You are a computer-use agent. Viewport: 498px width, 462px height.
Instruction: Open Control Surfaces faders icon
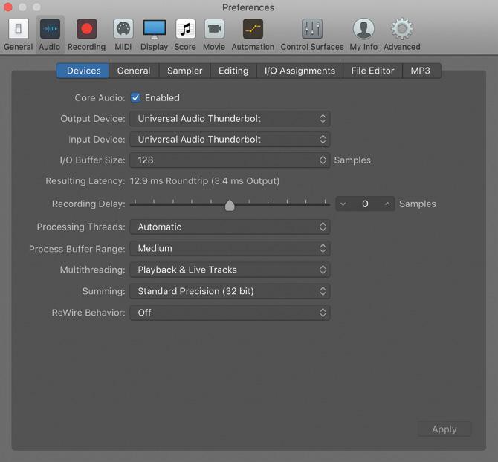coord(312,29)
